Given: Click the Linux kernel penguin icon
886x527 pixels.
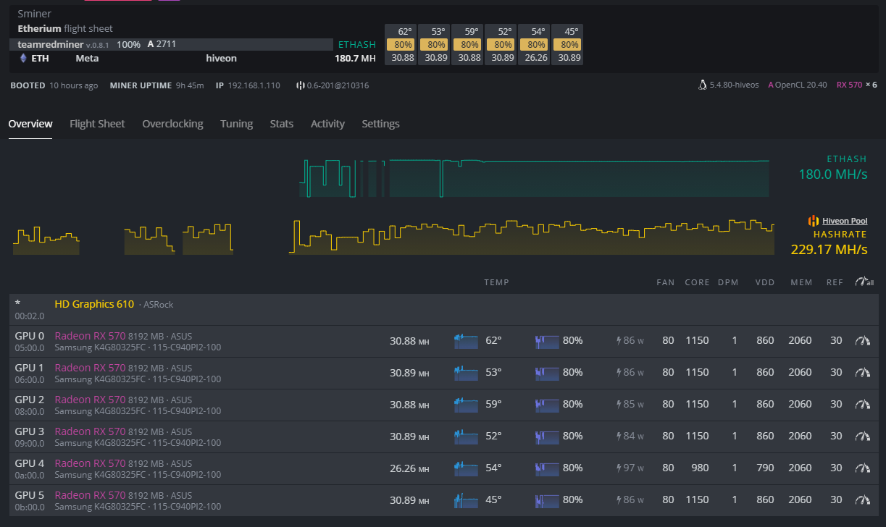Looking at the screenshot, I should click(x=702, y=85).
